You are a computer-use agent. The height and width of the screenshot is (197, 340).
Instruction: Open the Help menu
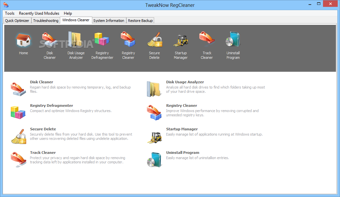point(68,13)
